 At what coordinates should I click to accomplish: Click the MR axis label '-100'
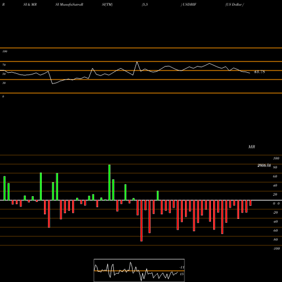coord(276,249)
